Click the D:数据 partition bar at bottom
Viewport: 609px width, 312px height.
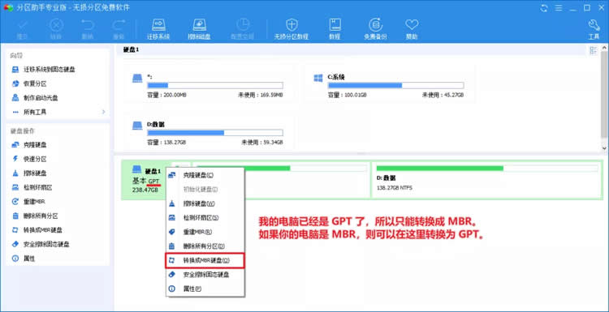point(487,180)
